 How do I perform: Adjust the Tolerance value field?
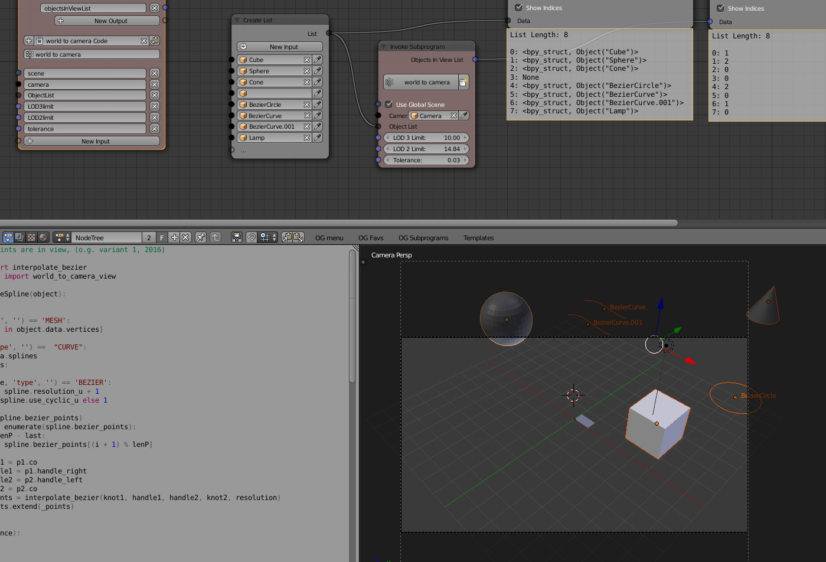pyautogui.click(x=426, y=160)
